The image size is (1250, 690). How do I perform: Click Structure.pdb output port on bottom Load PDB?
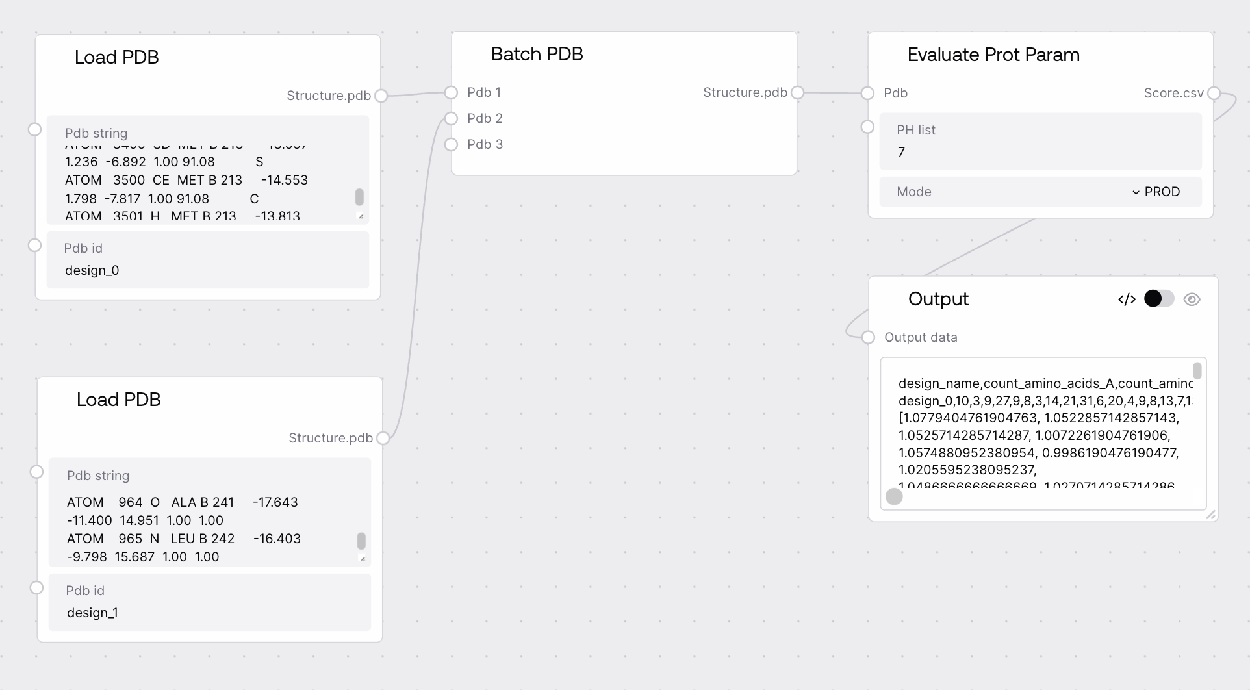383,438
